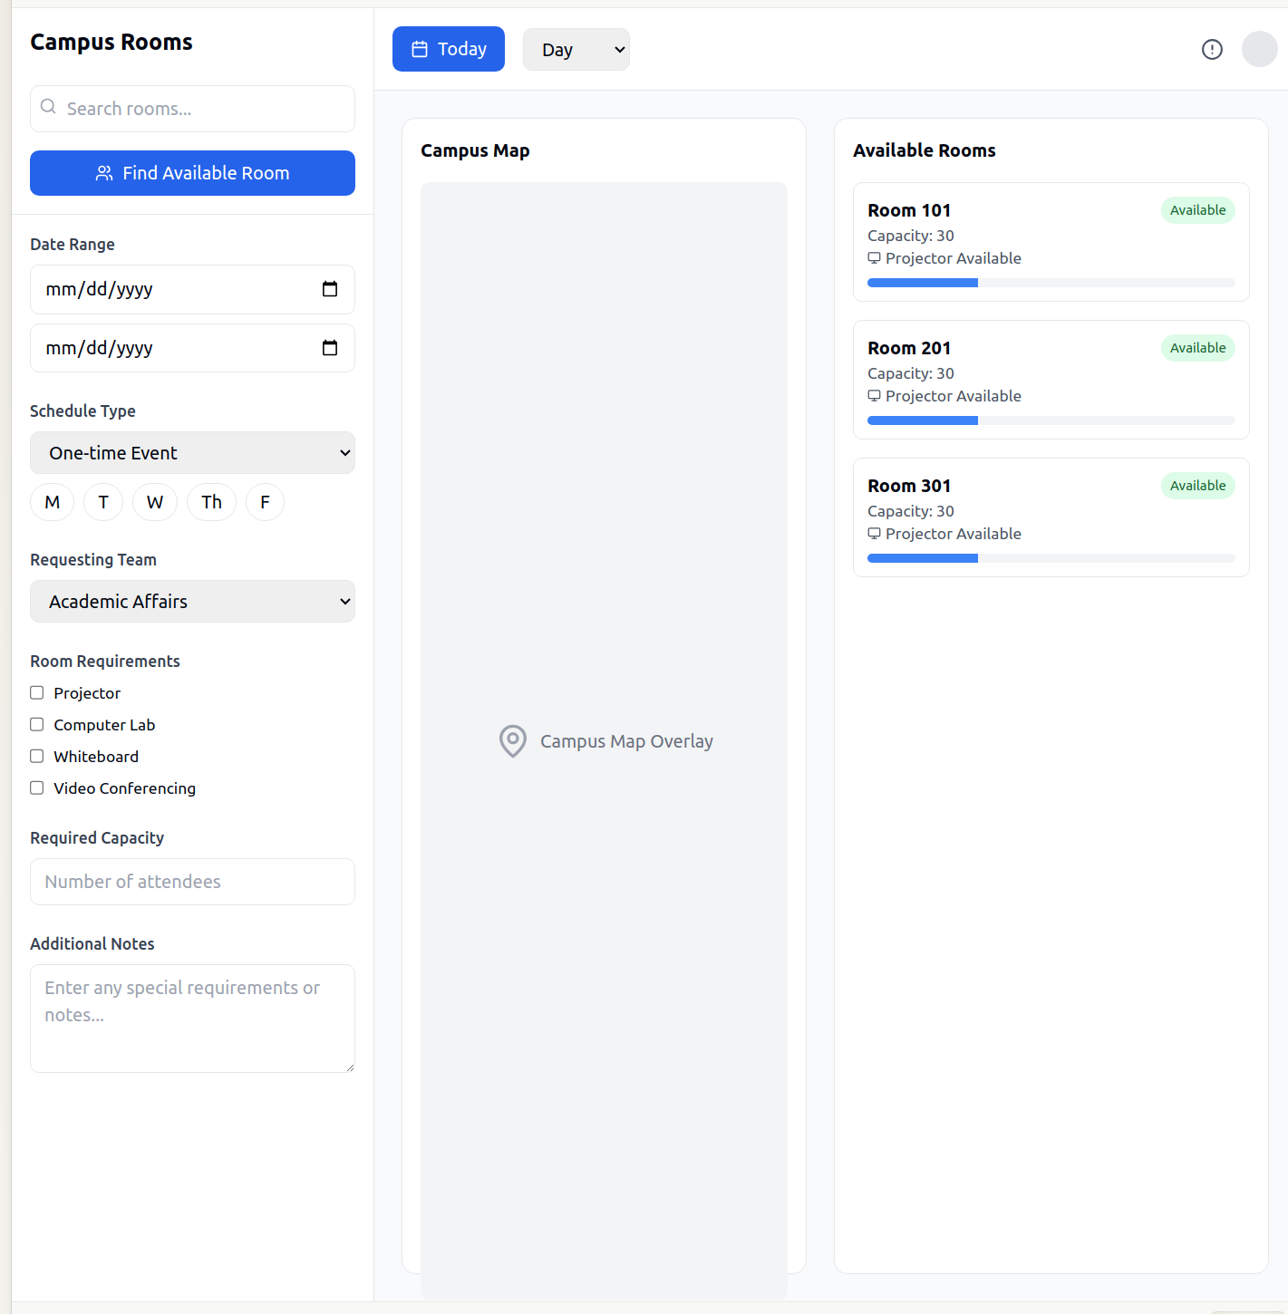
Task: Select the Wednesday day toggle
Action: (155, 502)
